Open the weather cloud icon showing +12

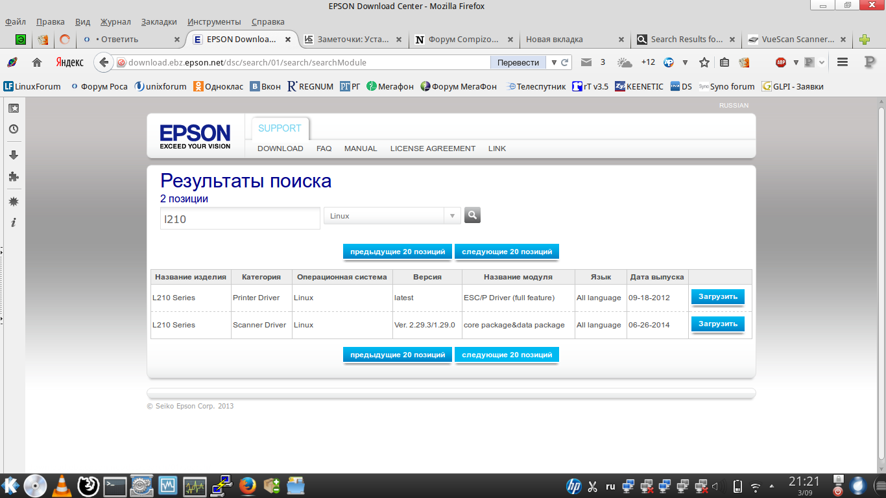coord(625,63)
